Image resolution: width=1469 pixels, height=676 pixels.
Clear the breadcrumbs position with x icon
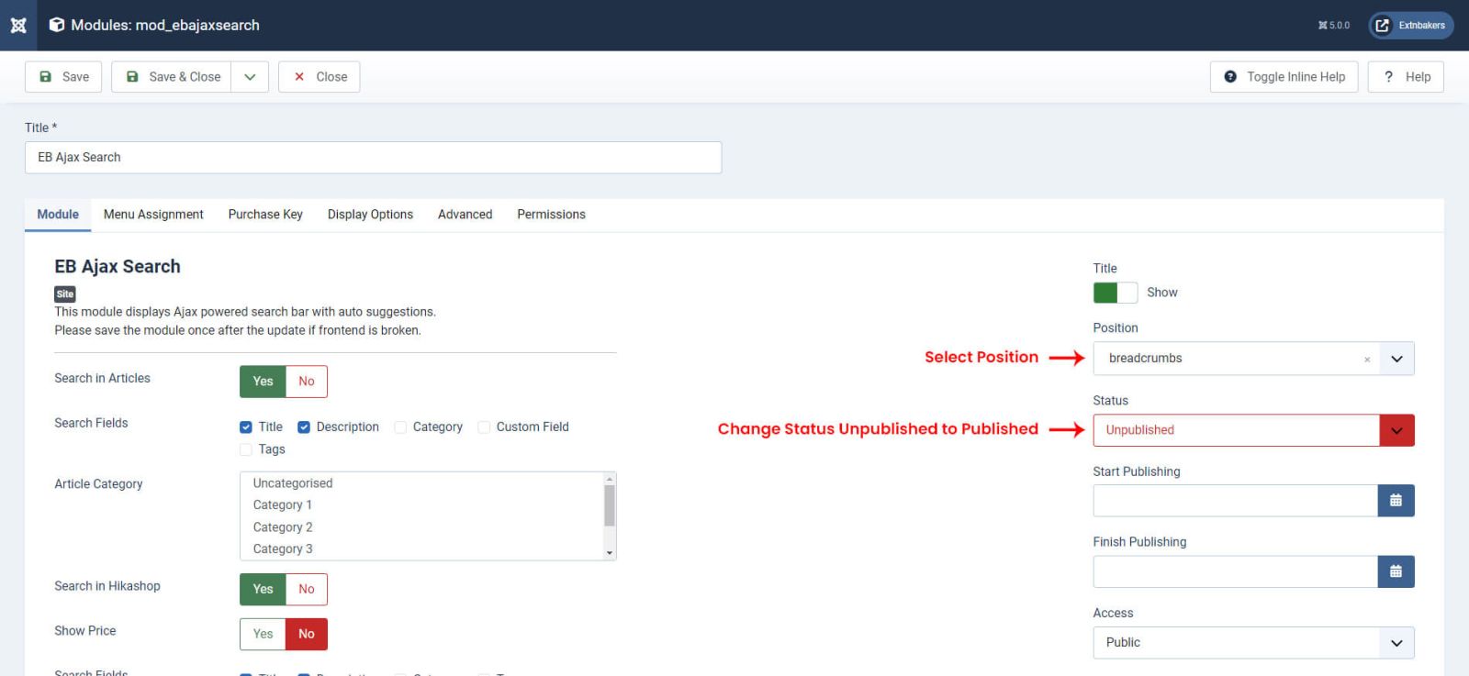1367,360
